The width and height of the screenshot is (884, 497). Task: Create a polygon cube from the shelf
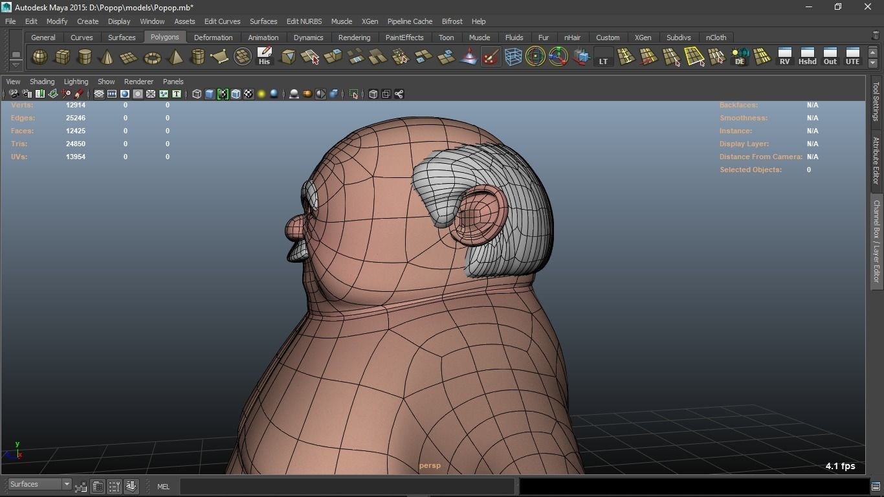click(x=62, y=57)
